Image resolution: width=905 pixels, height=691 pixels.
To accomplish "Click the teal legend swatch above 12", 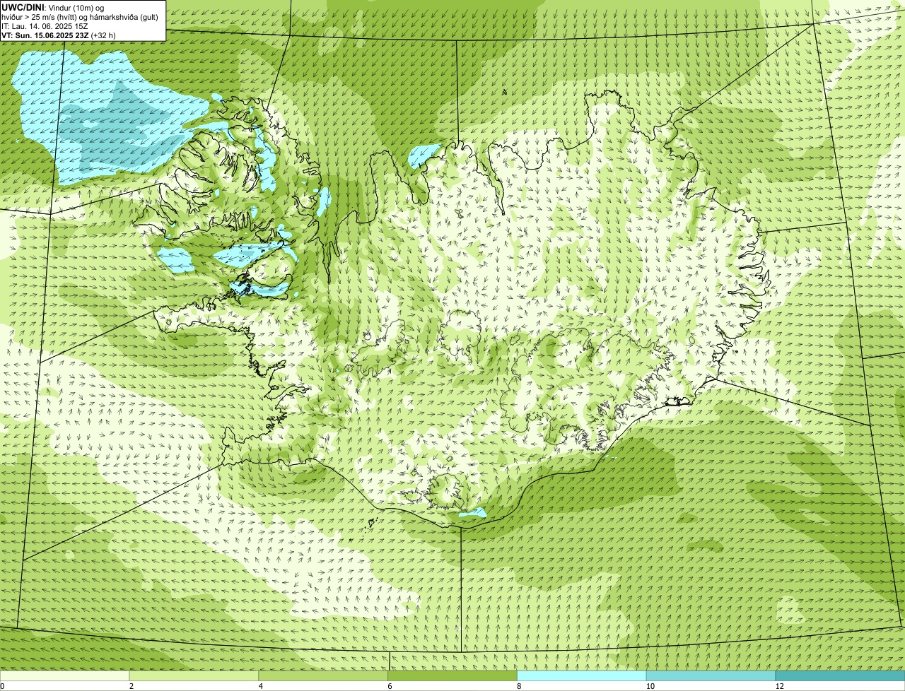I will coord(840,676).
